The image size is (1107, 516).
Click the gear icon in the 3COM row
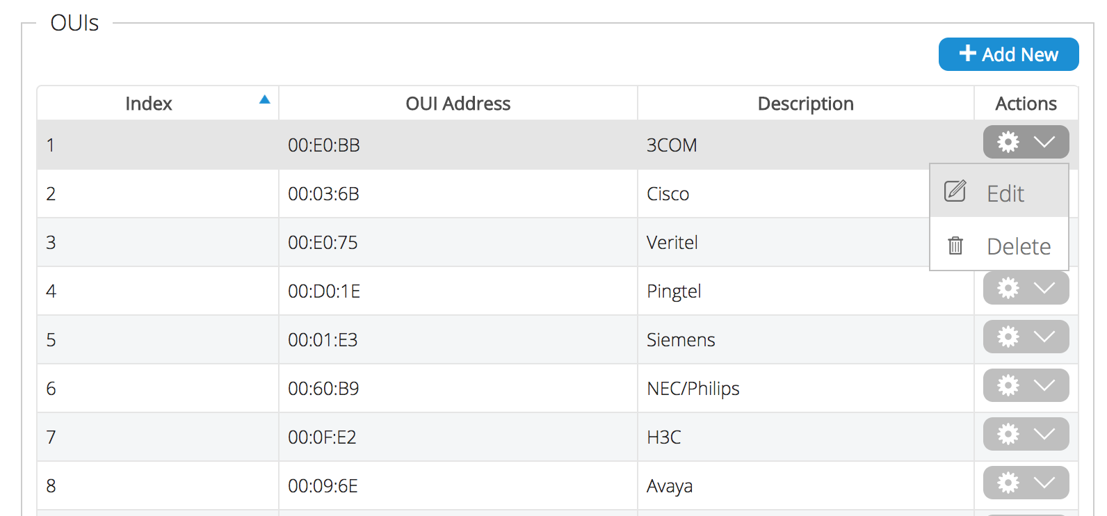(x=1008, y=142)
